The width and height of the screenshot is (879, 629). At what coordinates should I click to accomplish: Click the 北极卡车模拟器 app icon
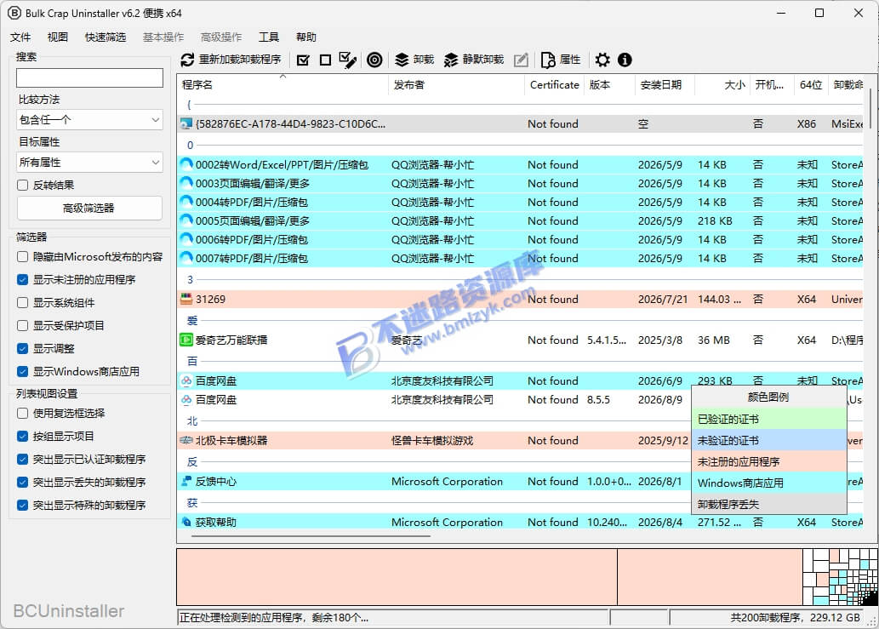(186, 441)
